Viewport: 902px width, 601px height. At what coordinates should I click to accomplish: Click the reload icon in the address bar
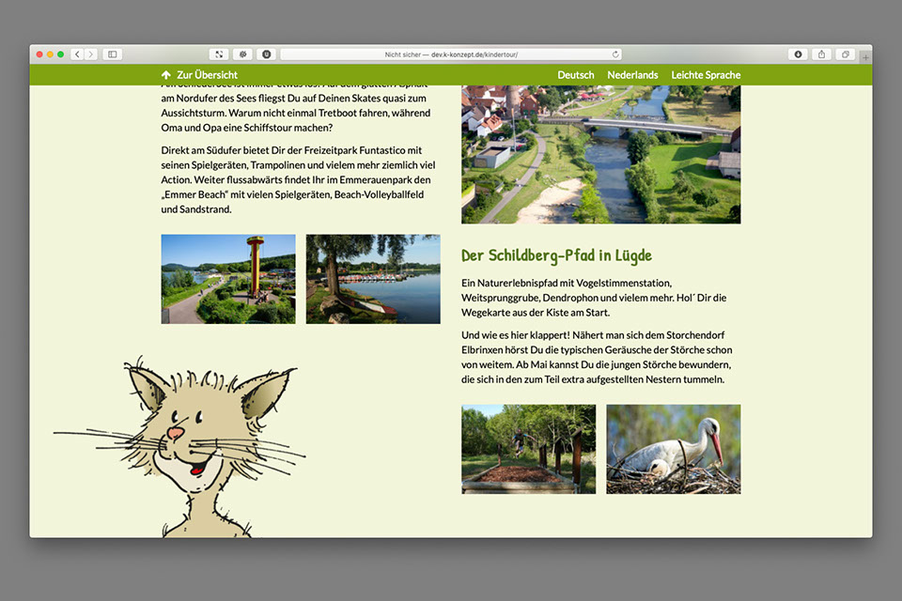point(615,54)
